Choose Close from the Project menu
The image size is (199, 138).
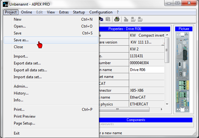51,47
